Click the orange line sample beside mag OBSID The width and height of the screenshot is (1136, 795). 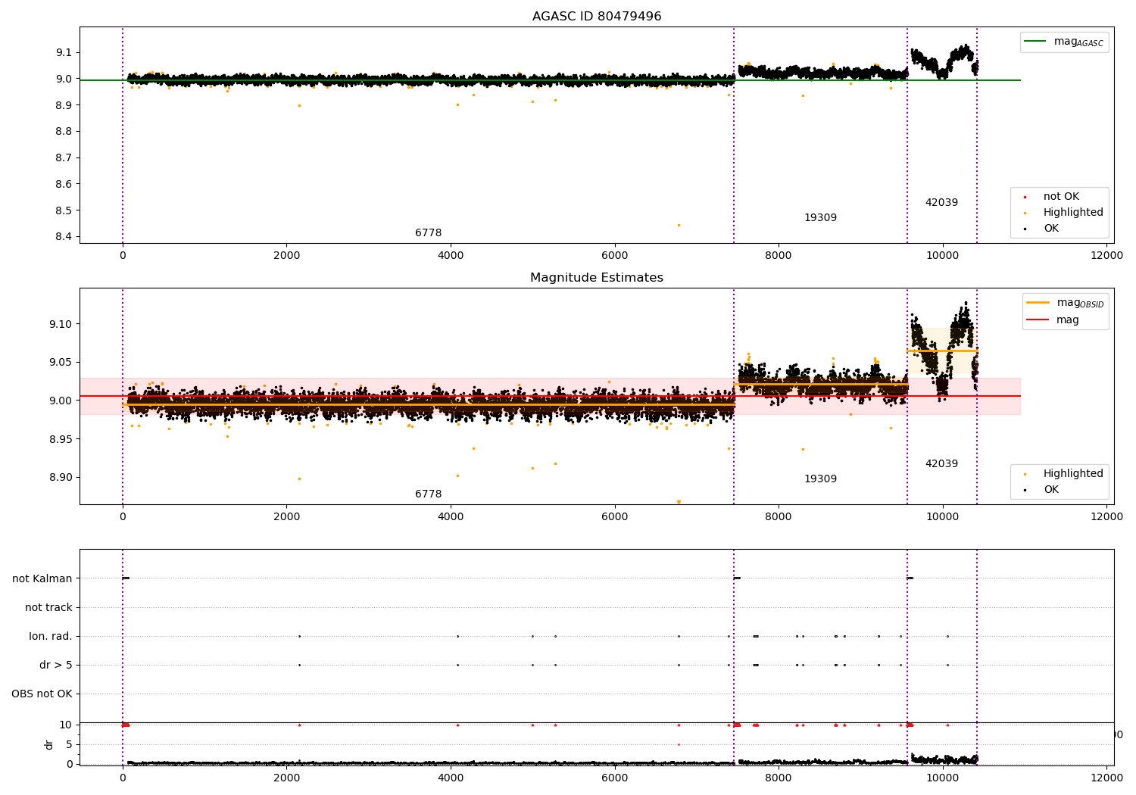click(1038, 303)
